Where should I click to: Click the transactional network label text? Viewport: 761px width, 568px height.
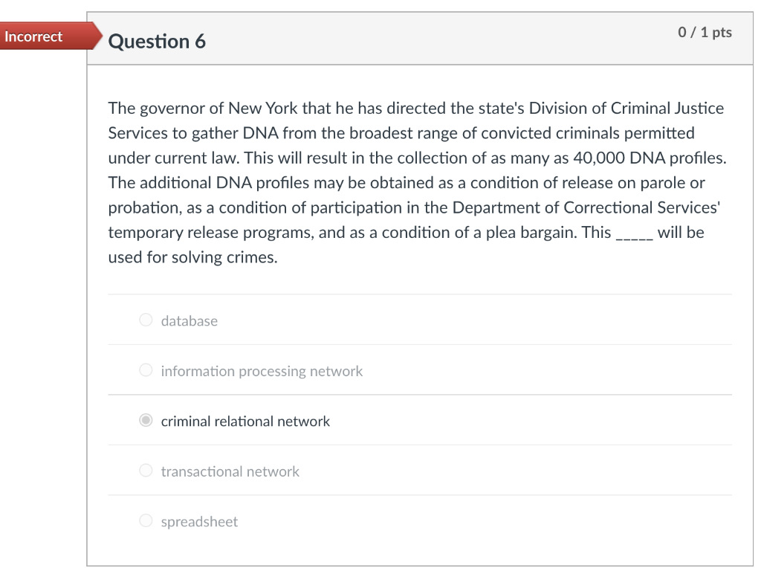[230, 471]
